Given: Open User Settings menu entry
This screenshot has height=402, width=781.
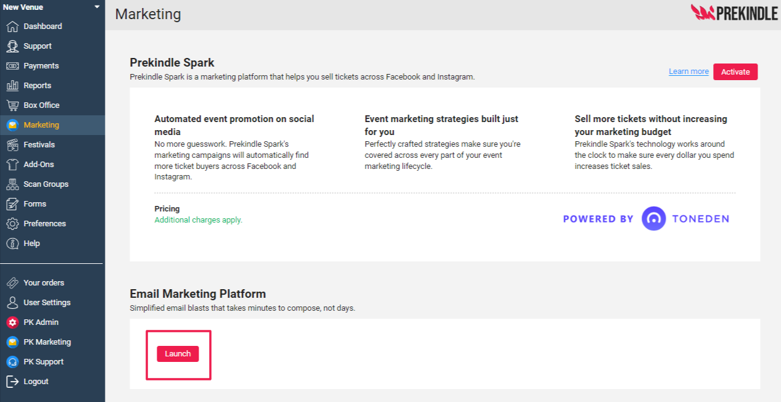Looking at the screenshot, I should point(47,303).
